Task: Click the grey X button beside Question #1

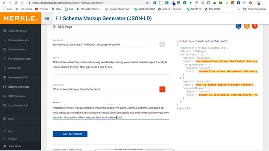Action: point(162,44)
